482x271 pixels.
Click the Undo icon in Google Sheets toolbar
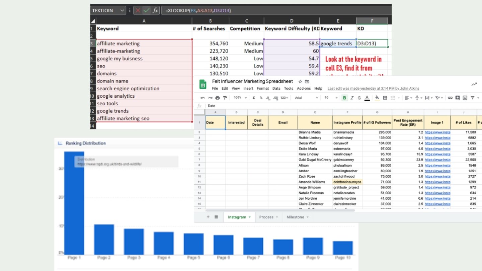(203, 98)
